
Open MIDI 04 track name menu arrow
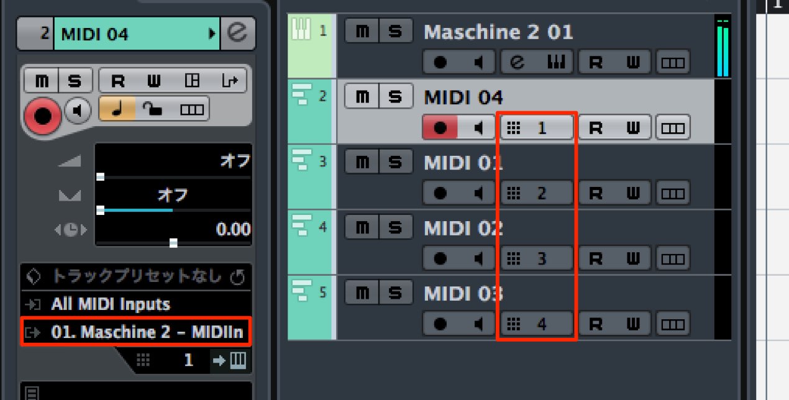pos(211,34)
